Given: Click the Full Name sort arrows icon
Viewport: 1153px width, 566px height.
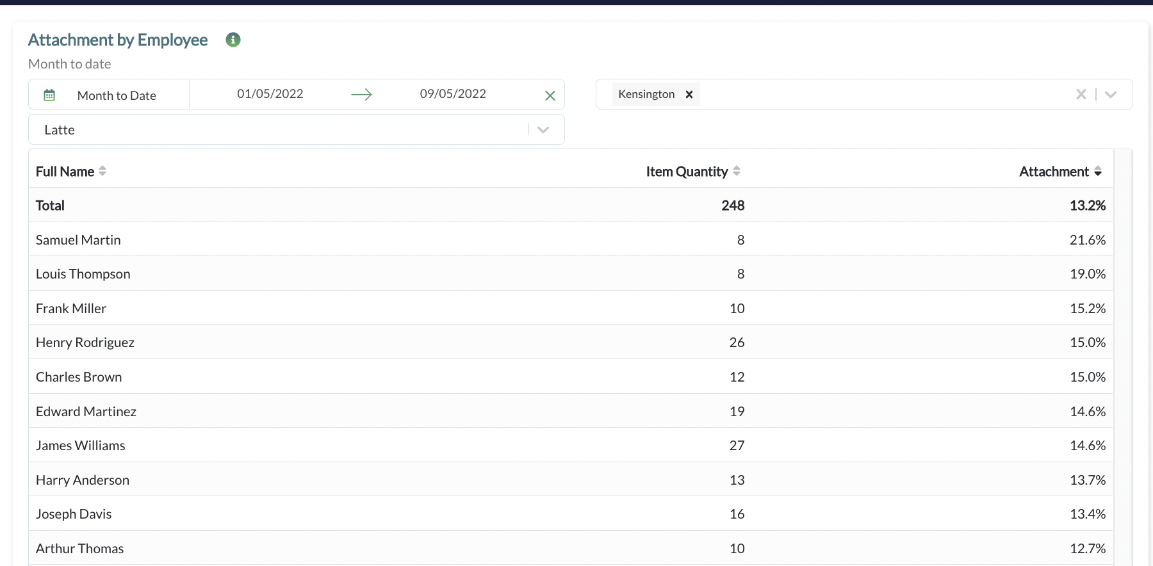Looking at the screenshot, I should pyautogui.click(x=102, y=171).
